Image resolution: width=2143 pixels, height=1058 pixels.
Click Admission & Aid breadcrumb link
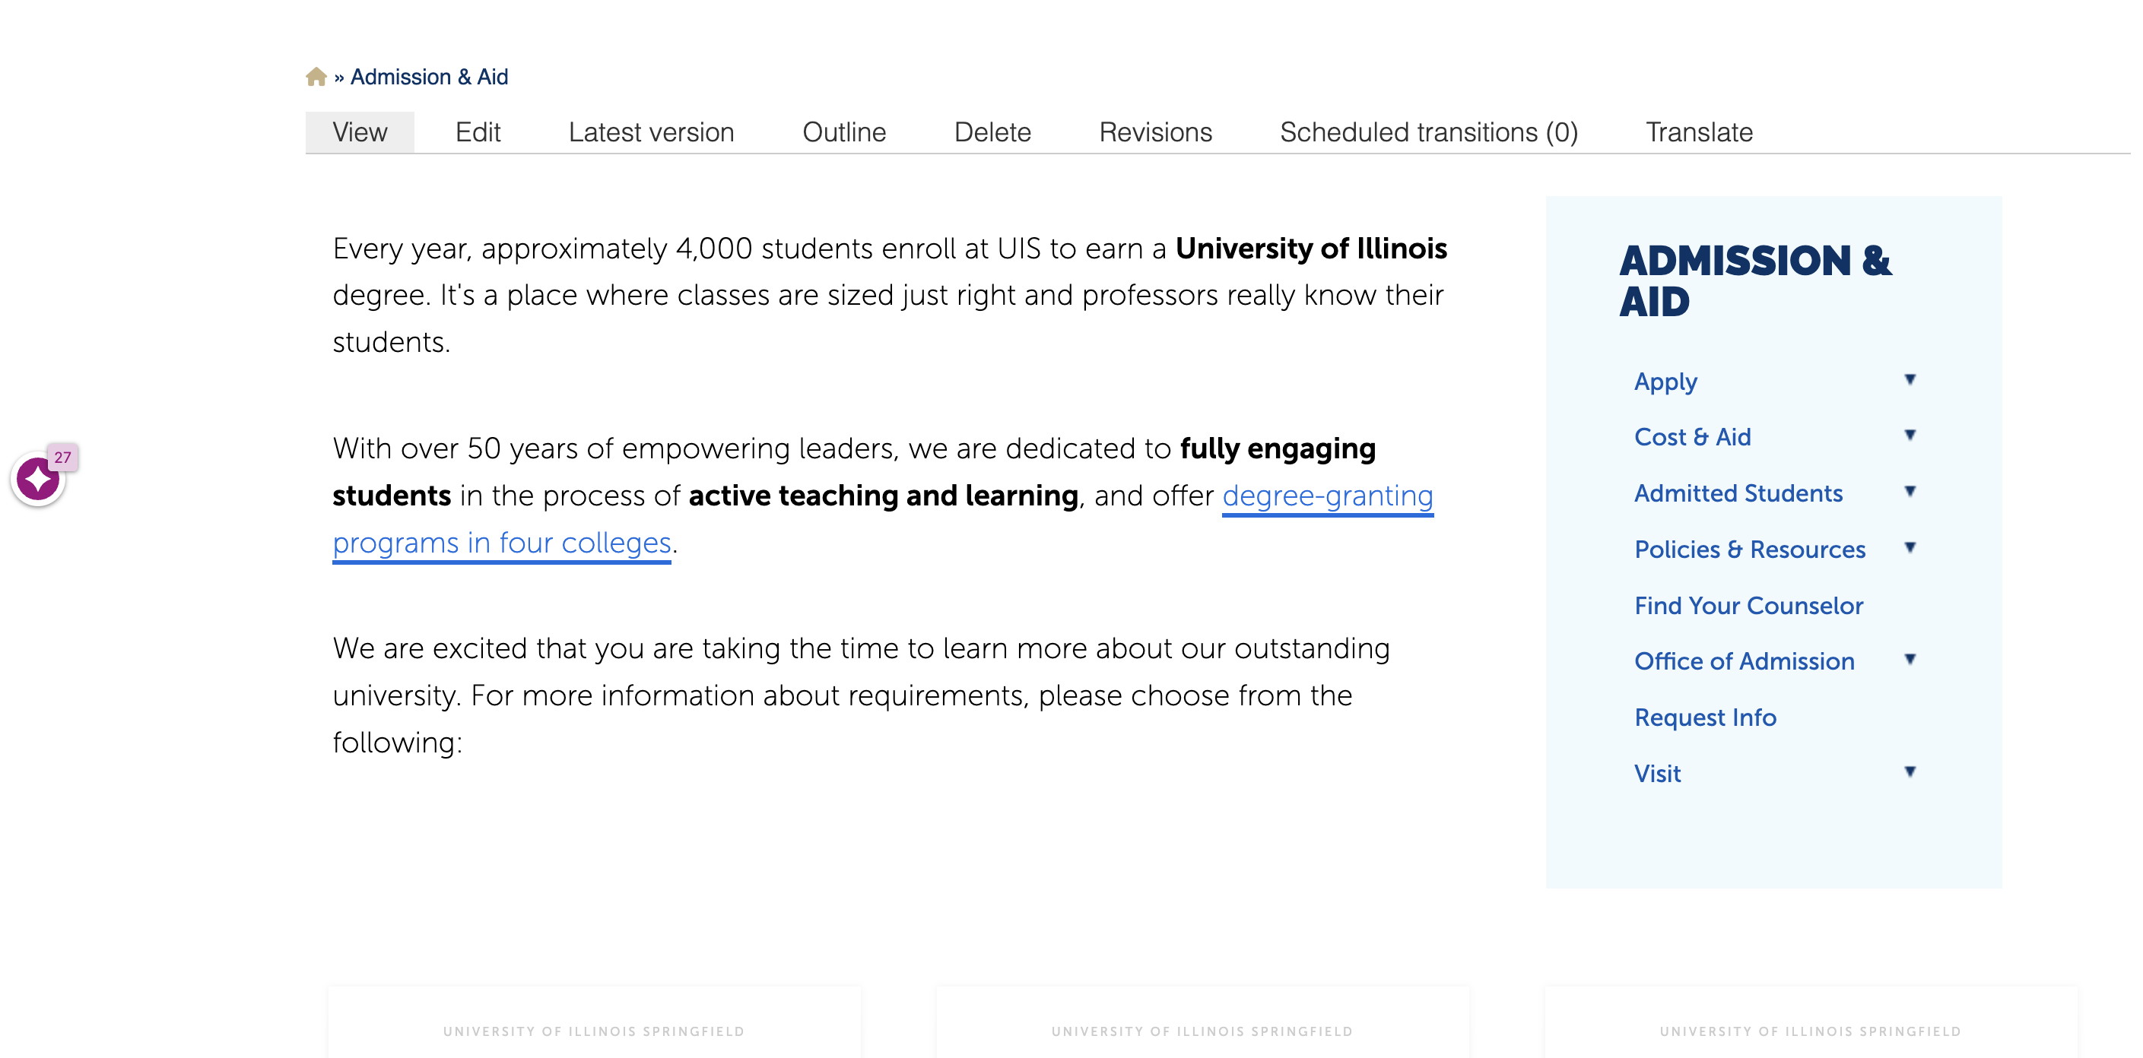(428, 77)
